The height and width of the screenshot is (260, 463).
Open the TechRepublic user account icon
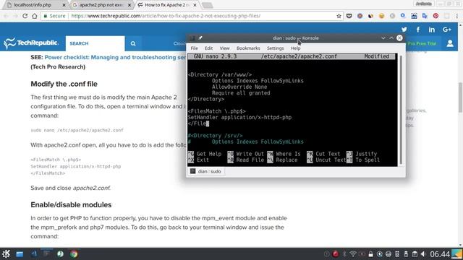click(450, 43)
